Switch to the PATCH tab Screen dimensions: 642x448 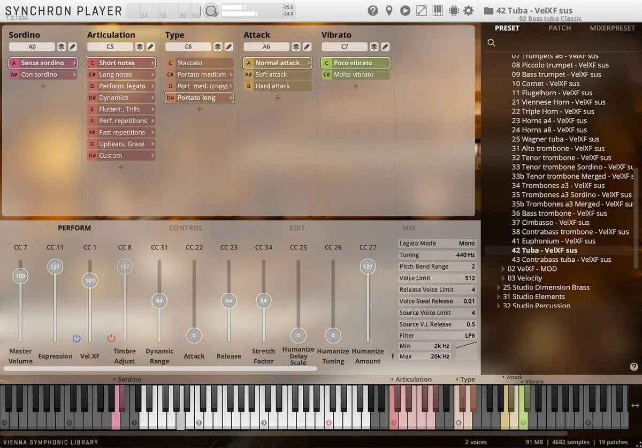[x=559, y=28]
